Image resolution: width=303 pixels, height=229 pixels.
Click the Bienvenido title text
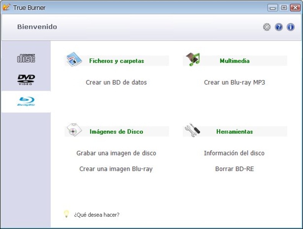click(37, 27)
